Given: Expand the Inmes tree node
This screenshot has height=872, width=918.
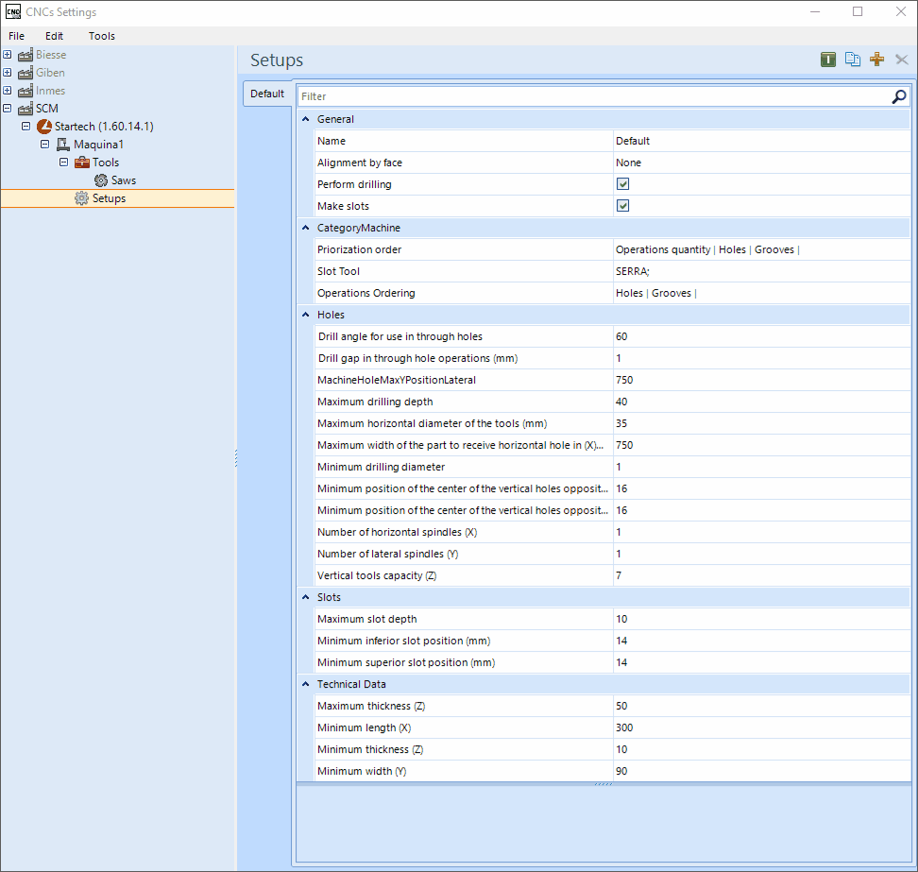Looking at the screenshot, I should click(7, 91).
